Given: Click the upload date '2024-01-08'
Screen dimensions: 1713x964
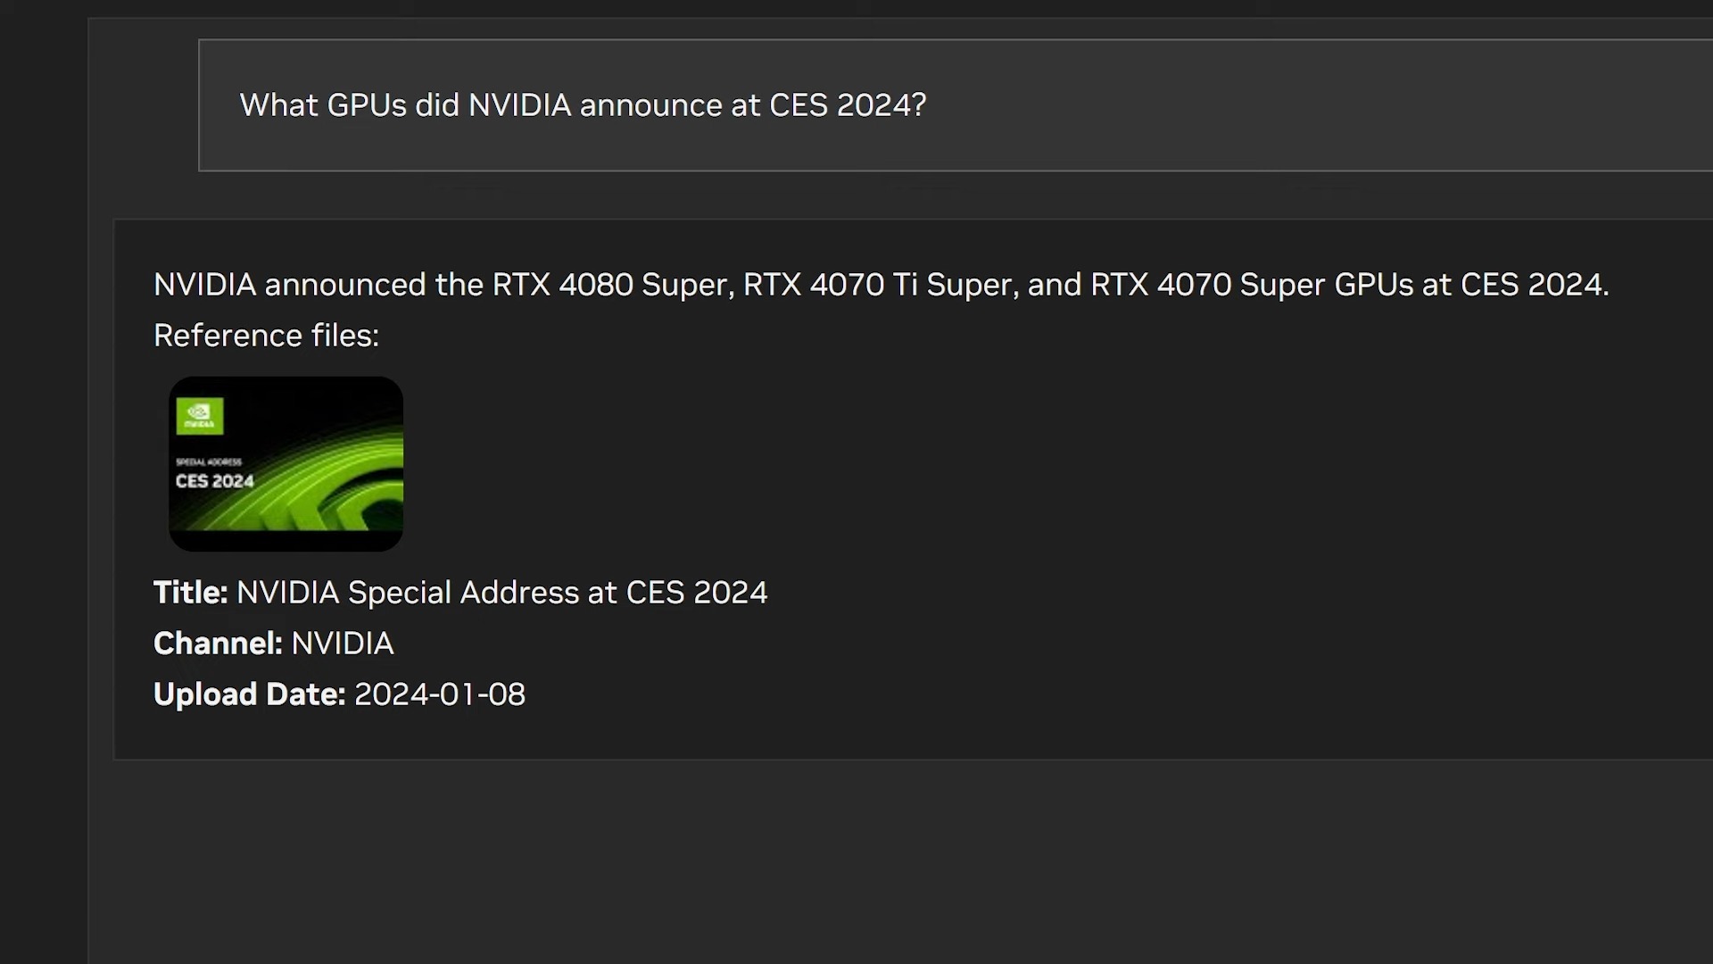Looking at the screenshot, I should click(440, 694).
